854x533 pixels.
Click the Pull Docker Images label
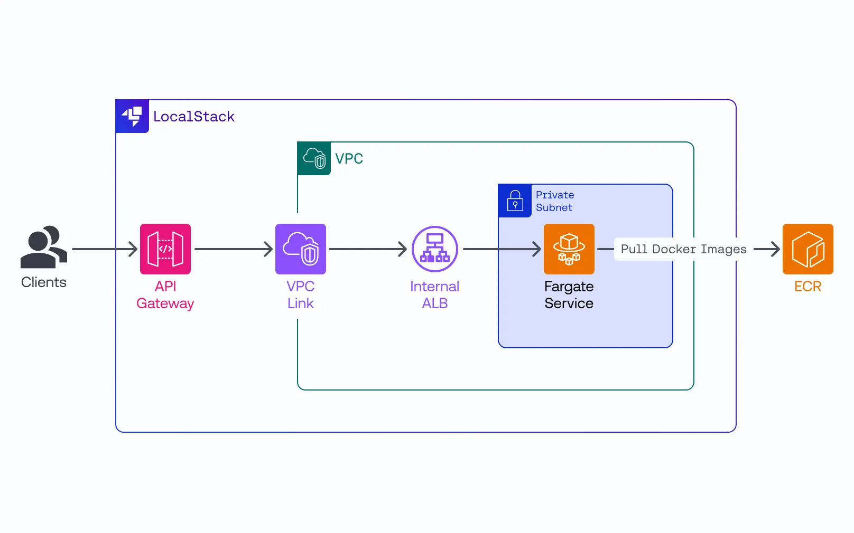point(683,249)
